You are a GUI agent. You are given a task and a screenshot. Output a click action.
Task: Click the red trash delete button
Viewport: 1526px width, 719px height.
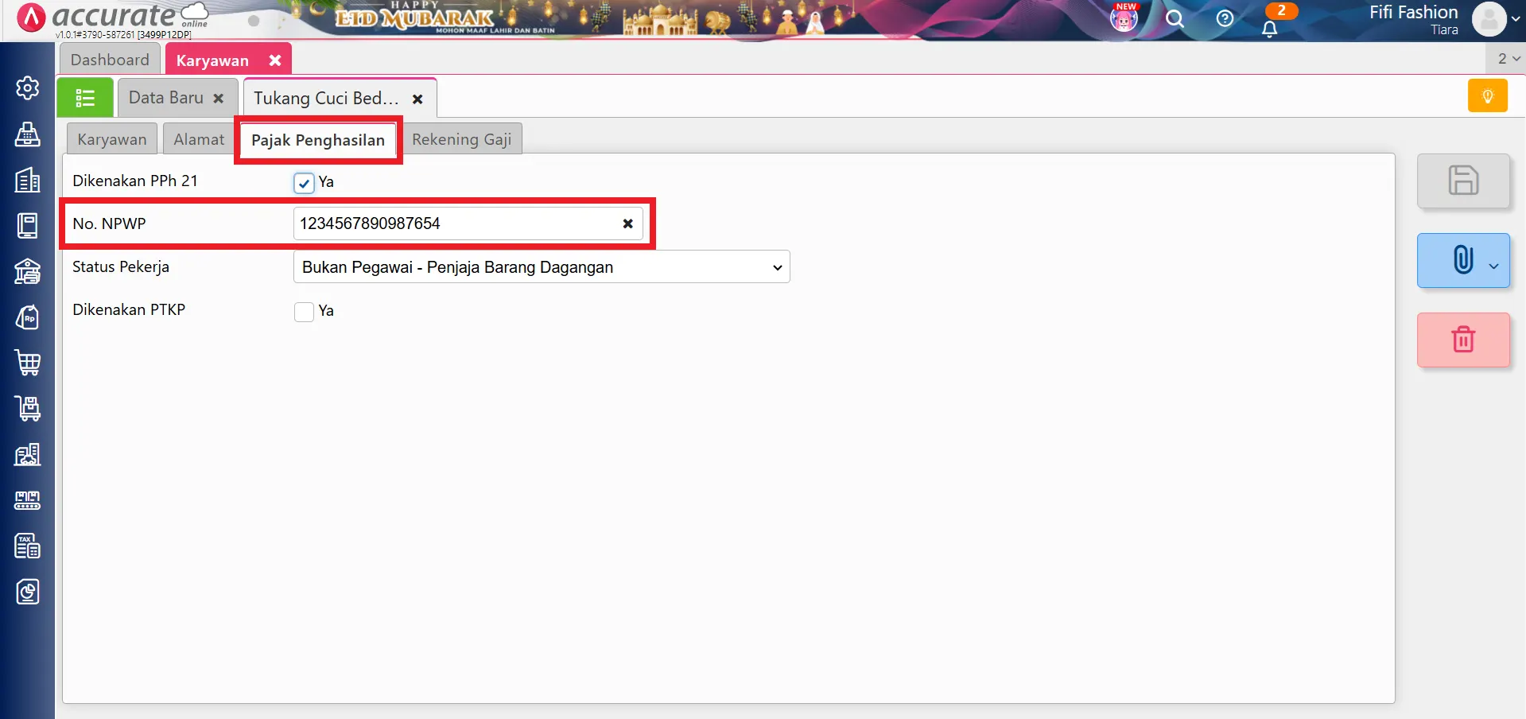coord(1462,340)
